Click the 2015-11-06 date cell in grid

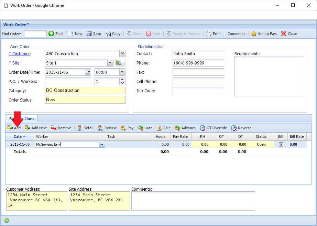point(20,144)
